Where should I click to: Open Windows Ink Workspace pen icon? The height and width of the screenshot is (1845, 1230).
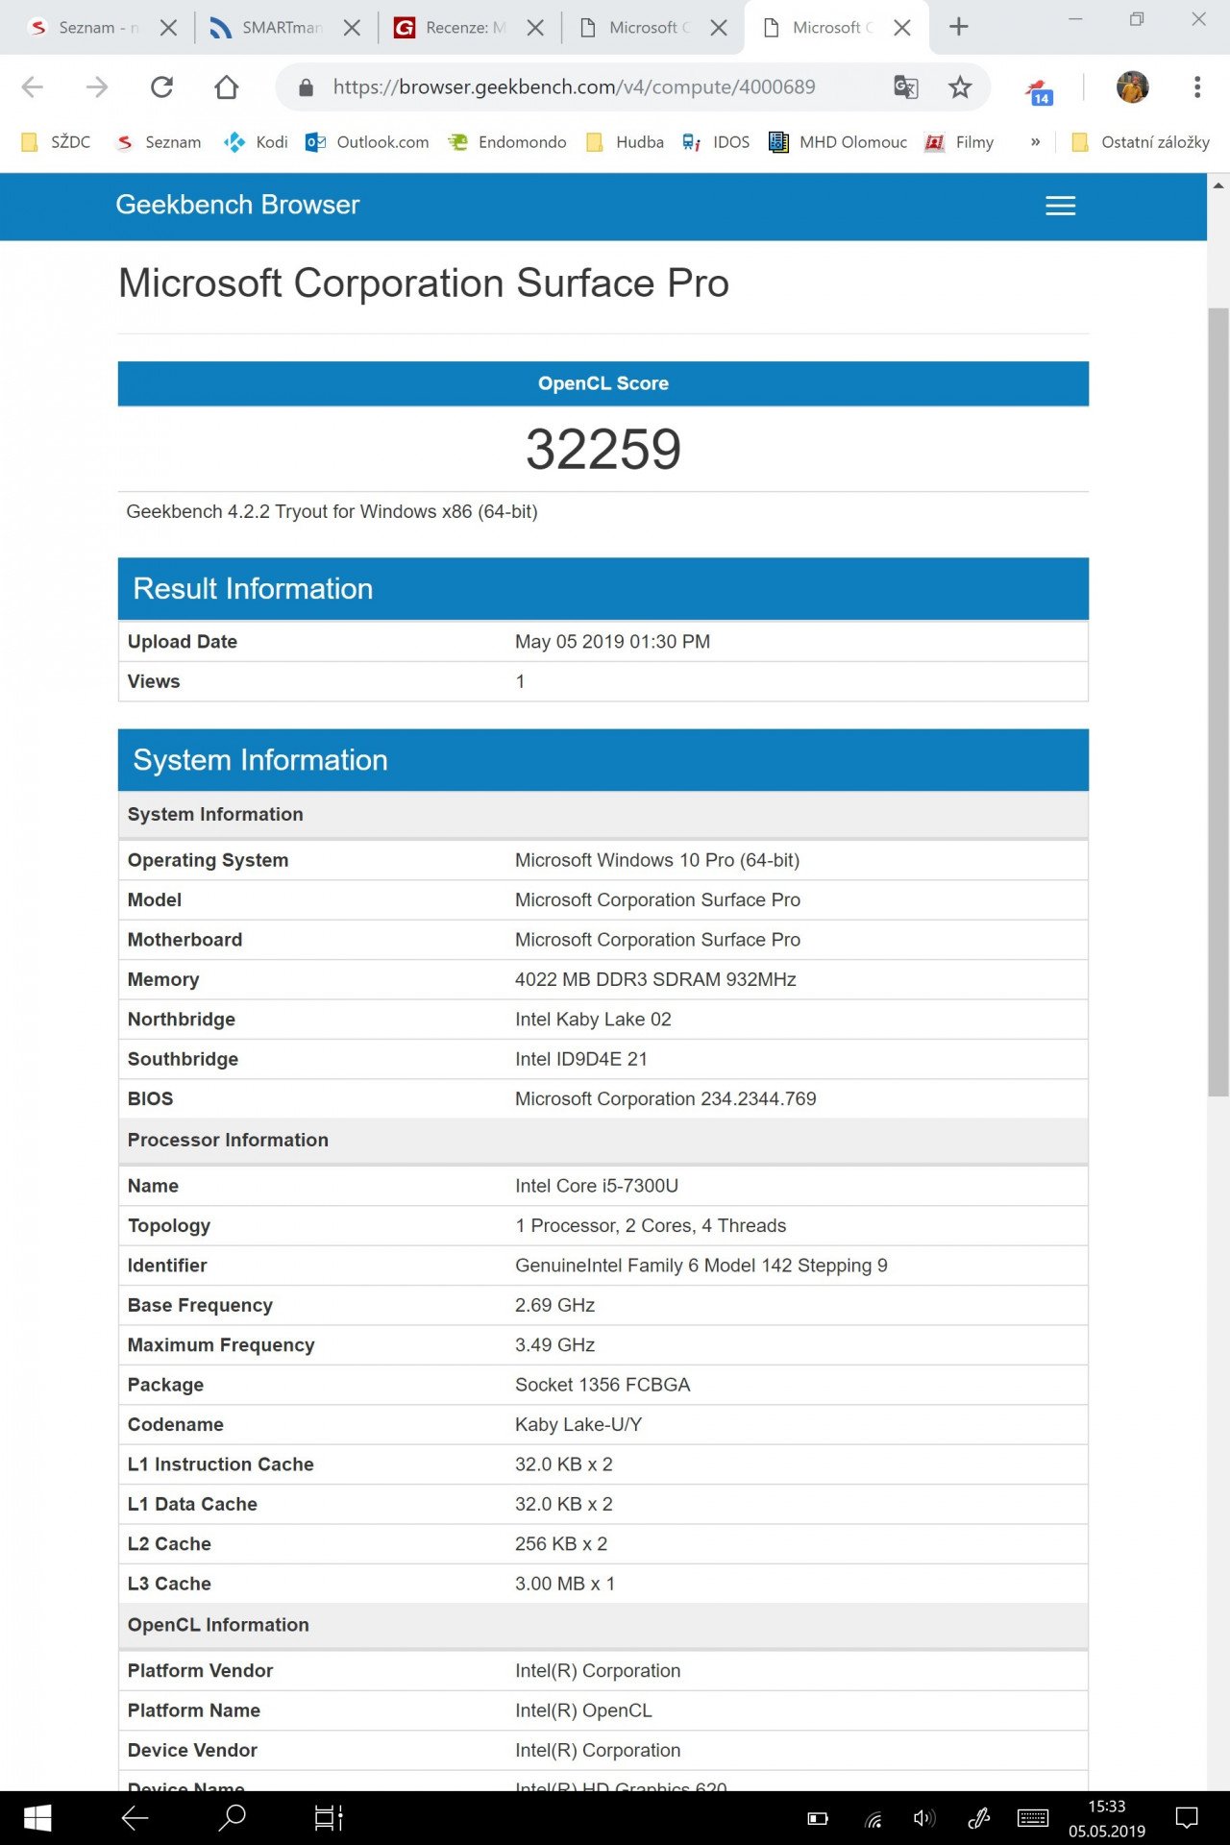[979, 1818]
